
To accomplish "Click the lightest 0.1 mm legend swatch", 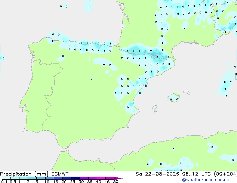I will pos(6,178).
